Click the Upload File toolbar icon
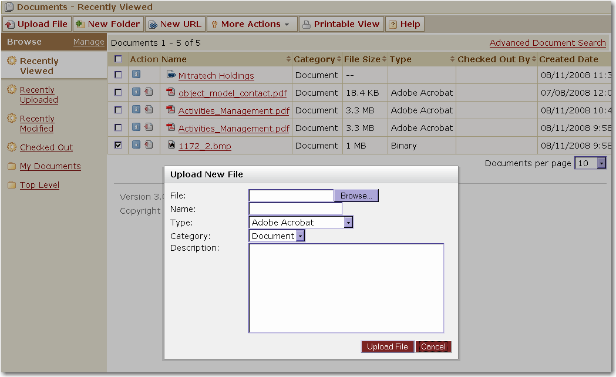The width and height of the screenshot is (616, 377). pyautogui.click(x=10, y=24)
